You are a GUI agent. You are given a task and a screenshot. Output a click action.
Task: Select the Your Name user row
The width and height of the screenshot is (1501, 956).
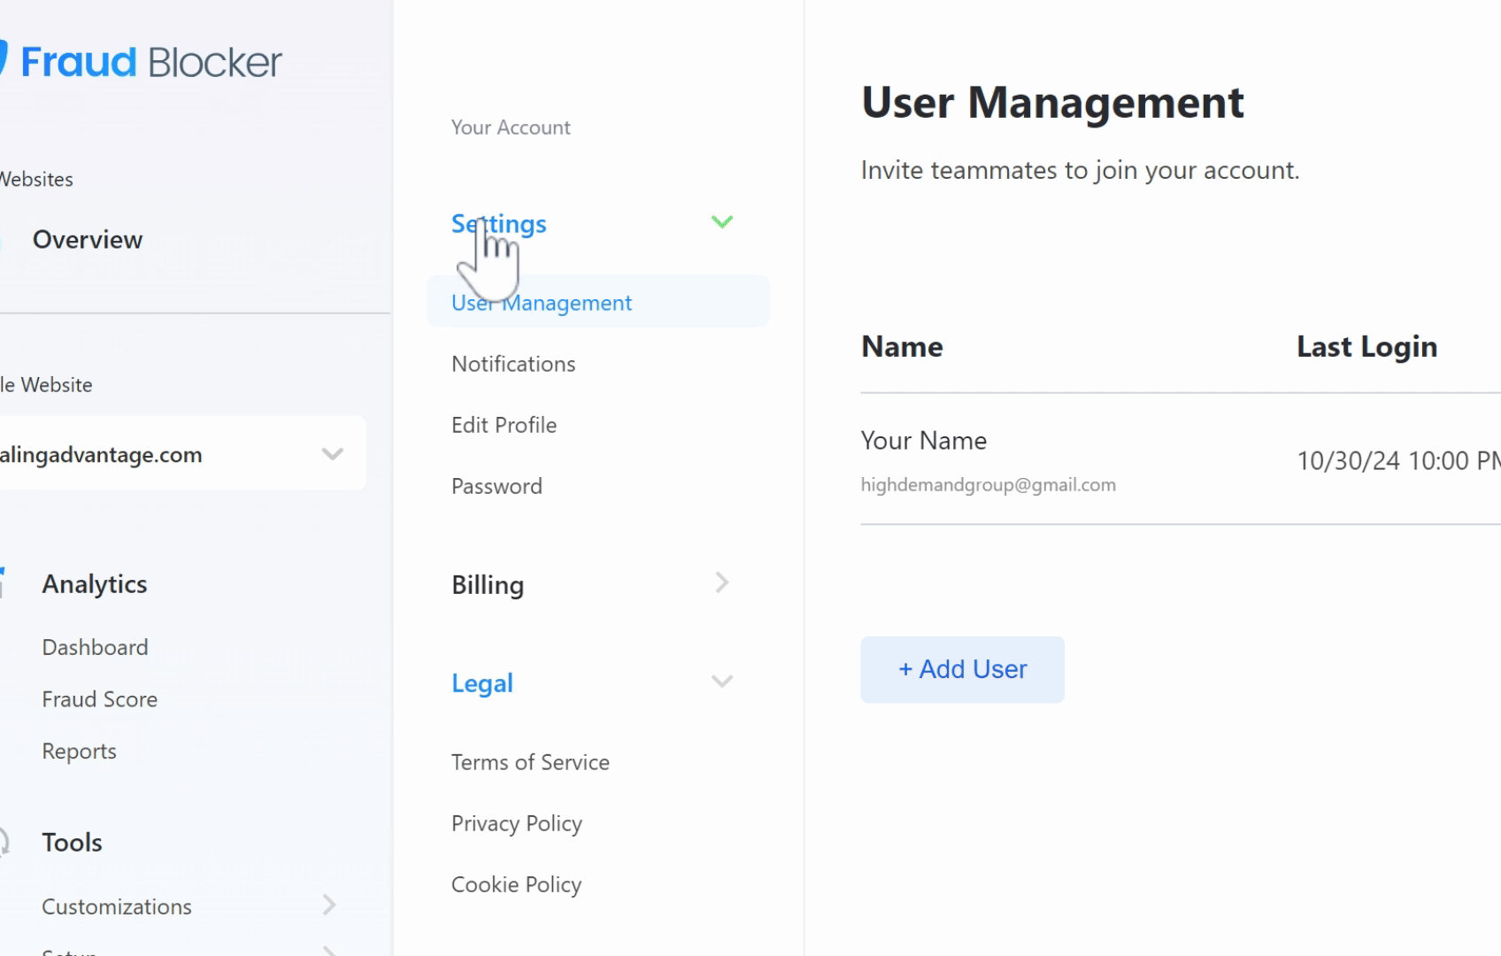click(x=923, y=441)
